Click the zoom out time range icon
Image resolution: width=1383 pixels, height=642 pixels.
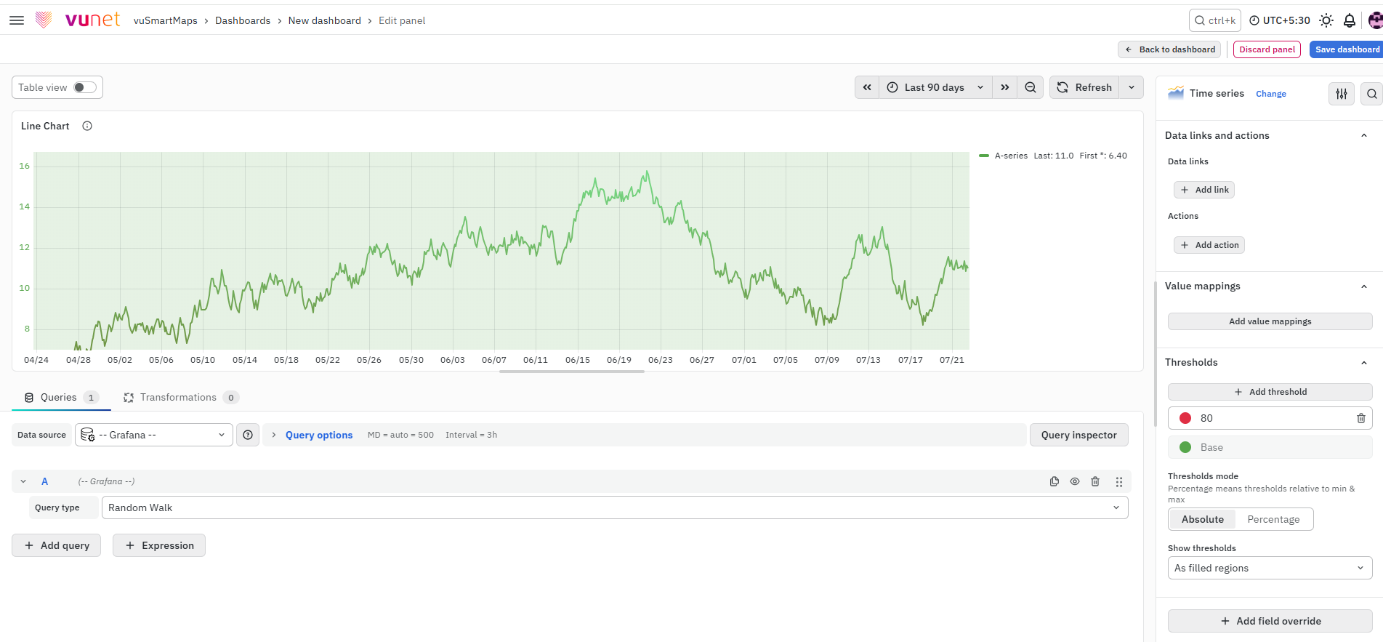tap(1031, 87)
